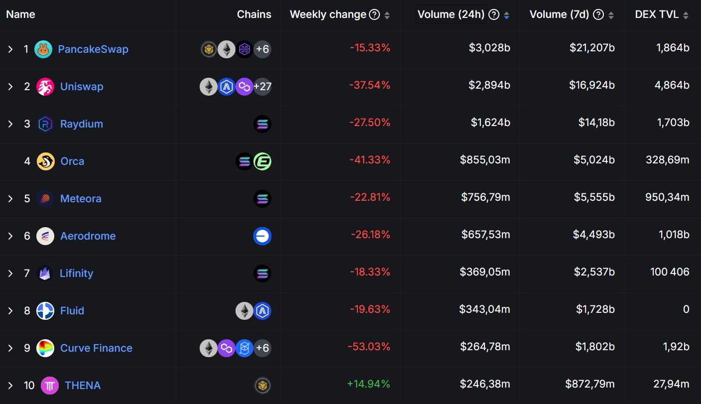Click the Curve Finance rainbow logo
Image resolution: width=701 pixels, height=404 pixels.
[46, 348]
